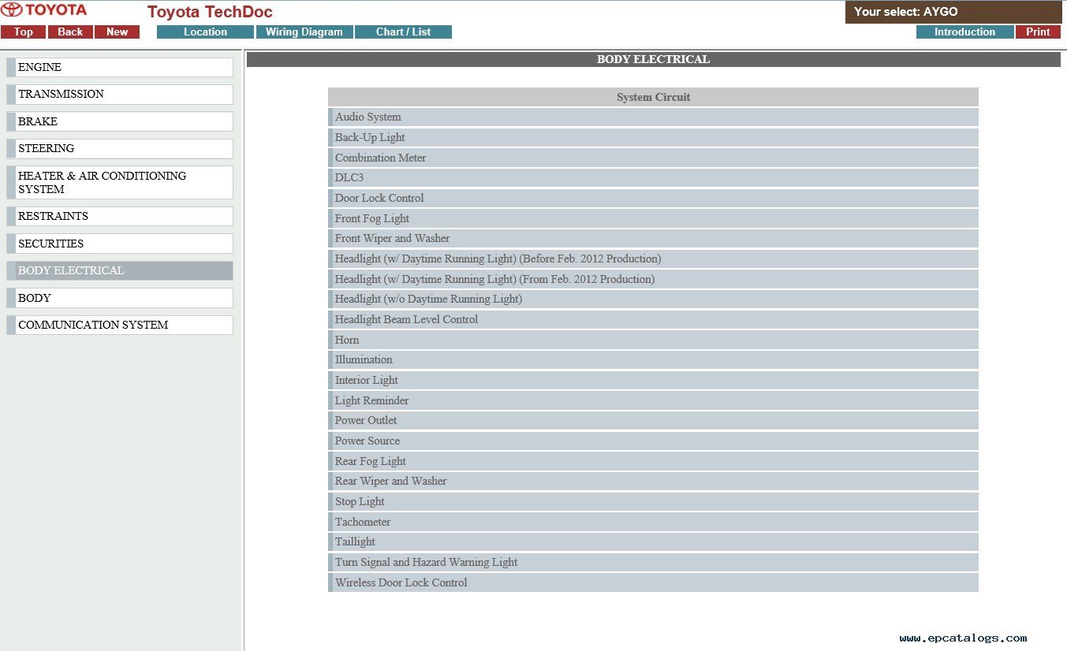Open Interior Light circuit

tap(653, 380)
